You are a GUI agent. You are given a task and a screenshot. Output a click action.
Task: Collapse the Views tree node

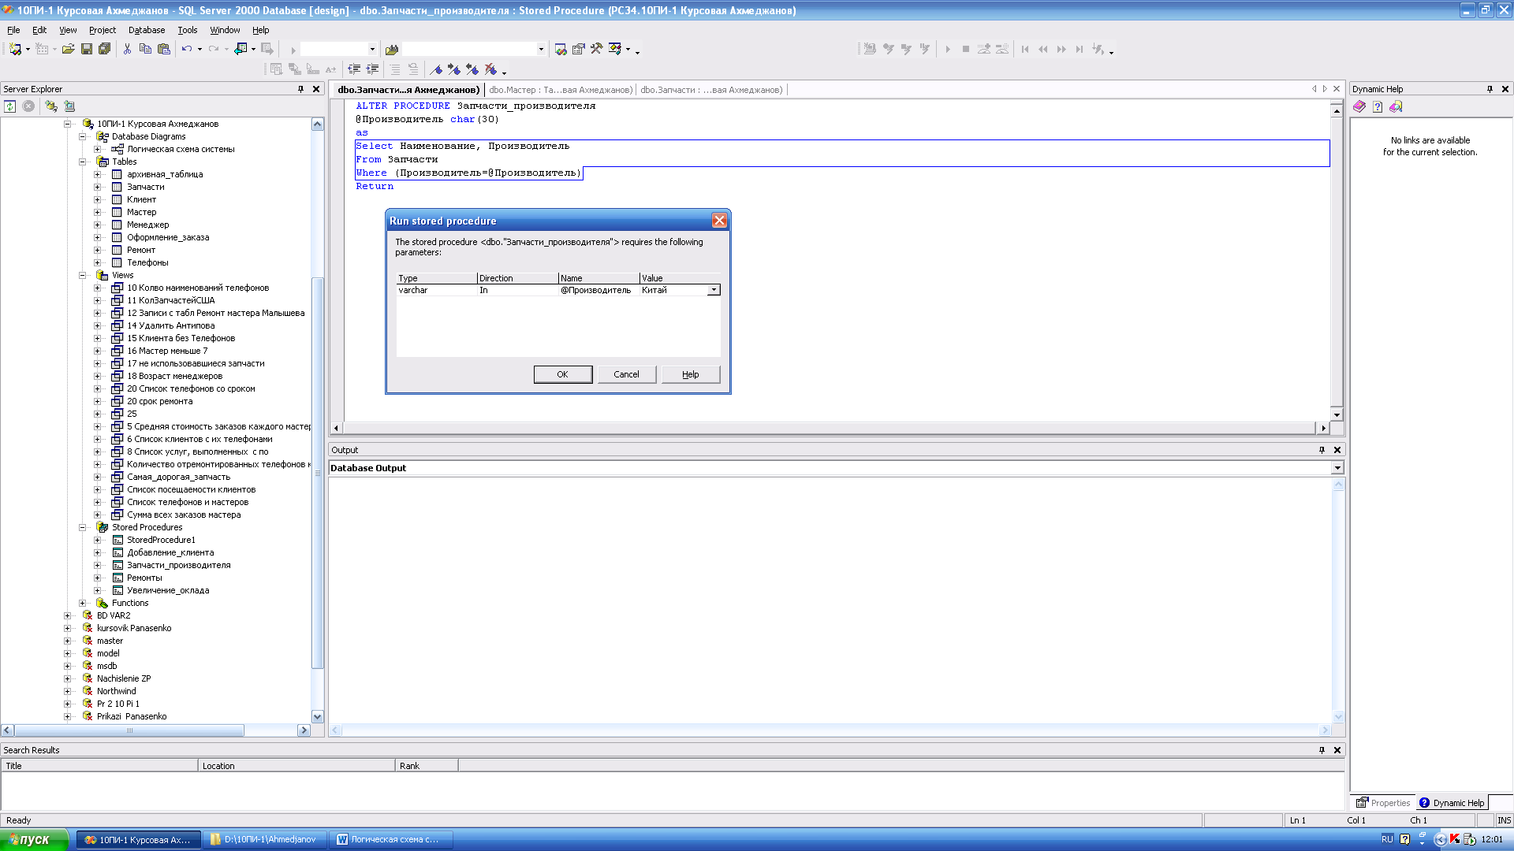point(82,275)
